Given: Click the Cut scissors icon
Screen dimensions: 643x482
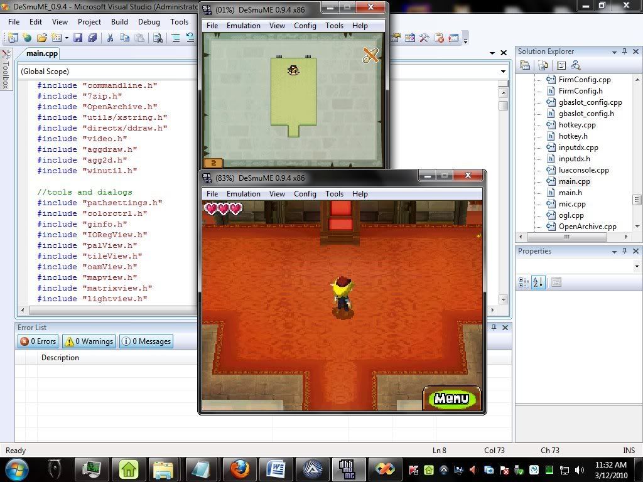Looking at the screenshot, I should point(110,38).
